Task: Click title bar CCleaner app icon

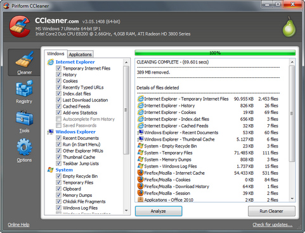Action: [6, 6]
